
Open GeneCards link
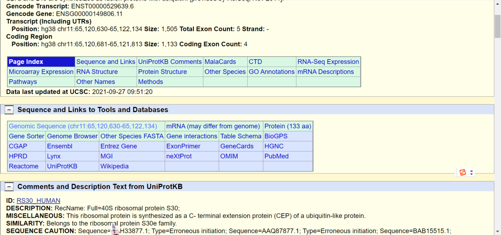(x=237, y=146)
